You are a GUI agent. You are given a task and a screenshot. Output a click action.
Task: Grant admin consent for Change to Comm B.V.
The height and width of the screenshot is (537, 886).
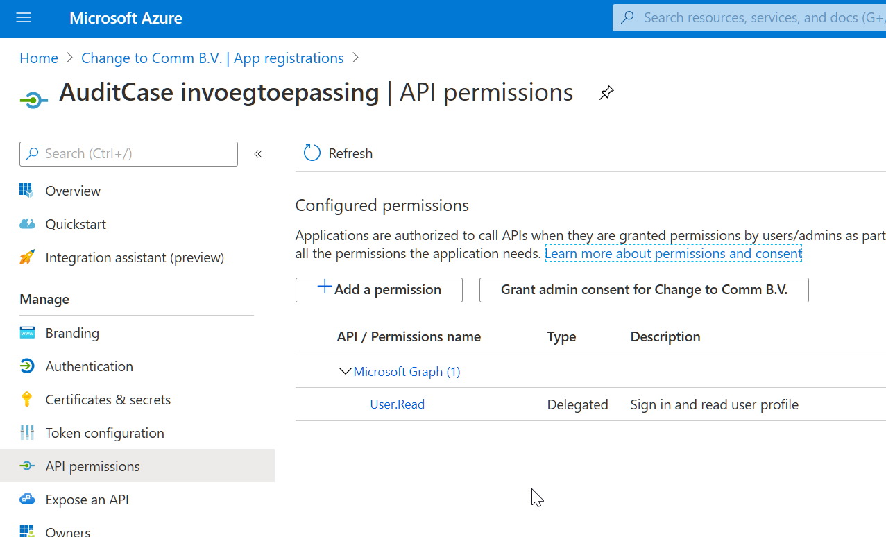pyautogui.click(x=644, y=289)
